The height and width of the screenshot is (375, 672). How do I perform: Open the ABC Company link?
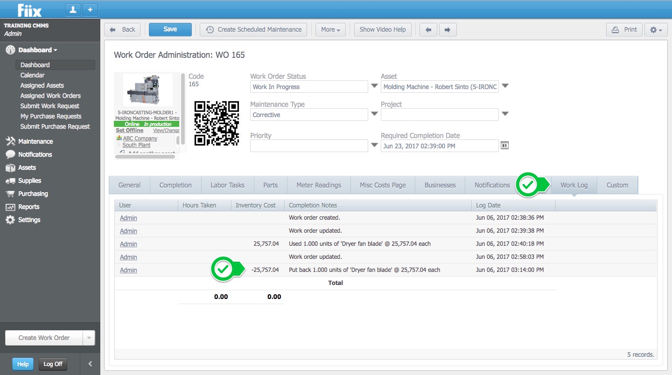[140, 139]
